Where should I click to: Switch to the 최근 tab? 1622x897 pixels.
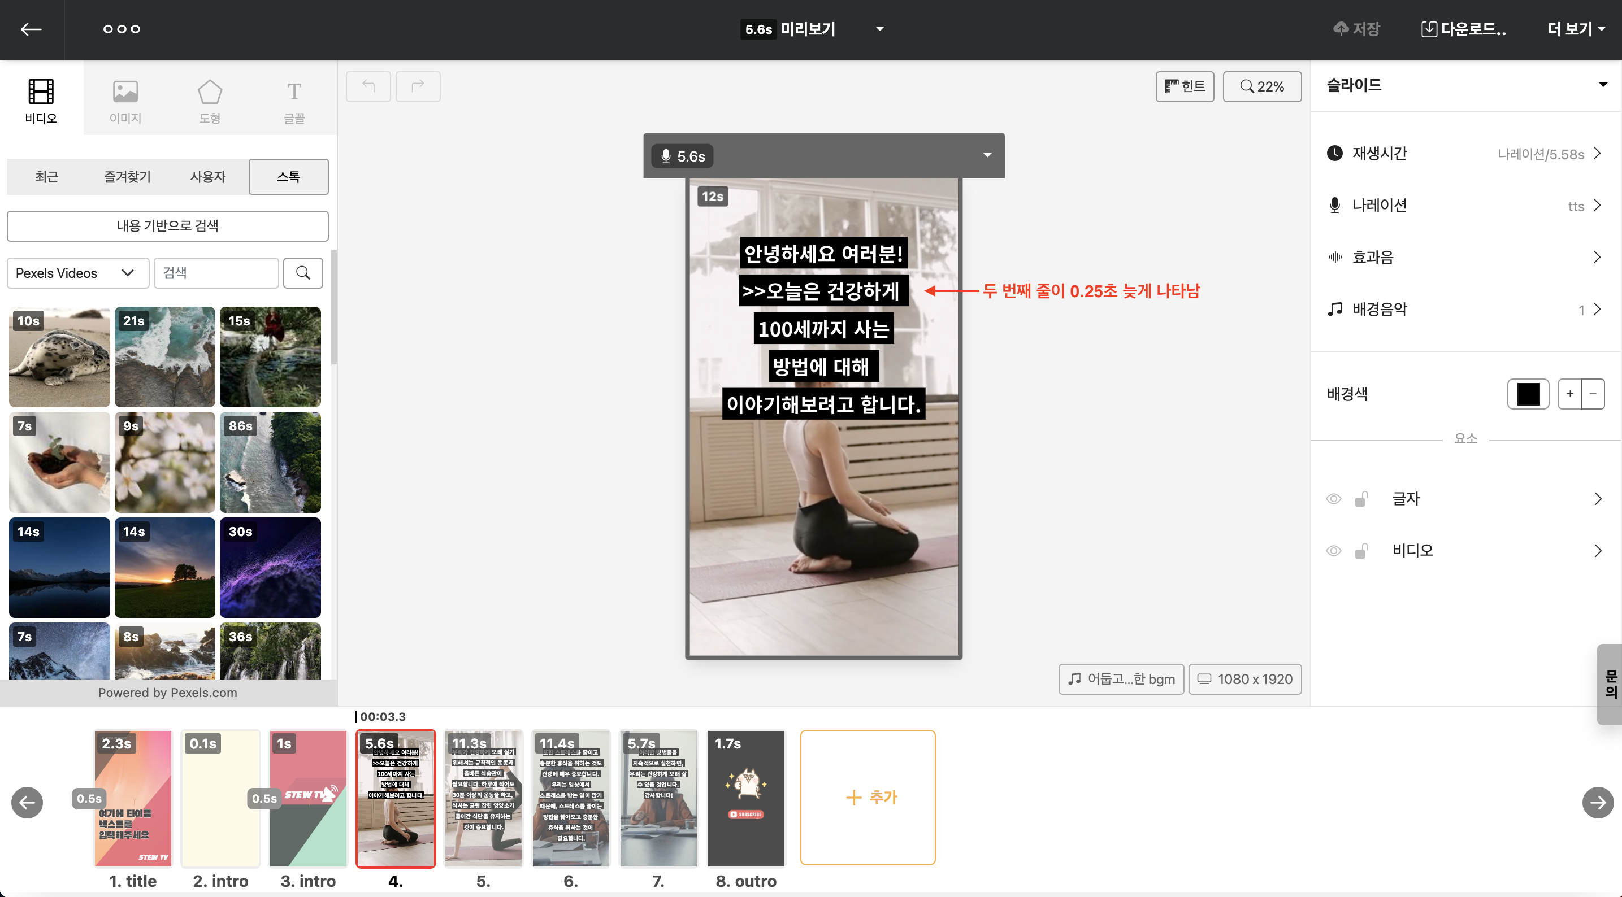tap(46, 177)
